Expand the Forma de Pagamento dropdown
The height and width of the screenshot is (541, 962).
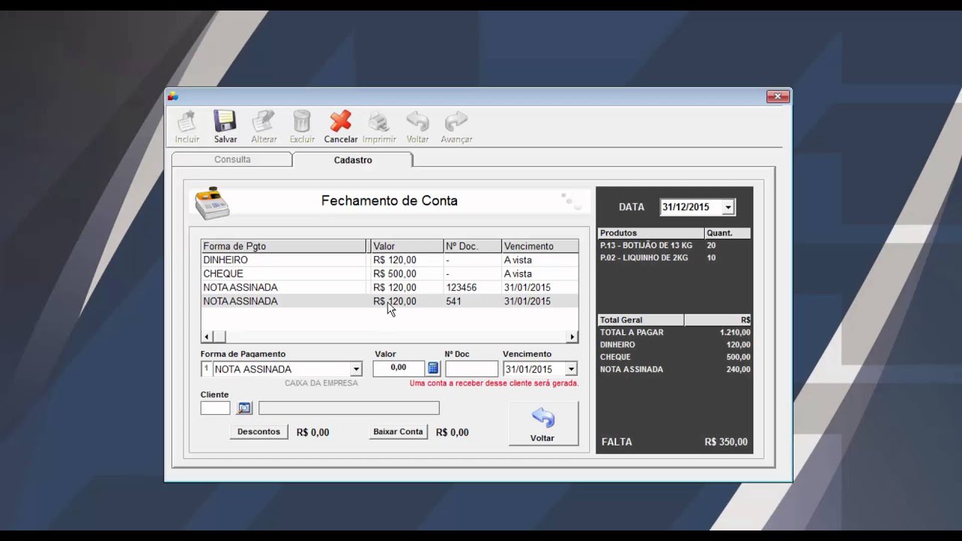pos(356,369)
